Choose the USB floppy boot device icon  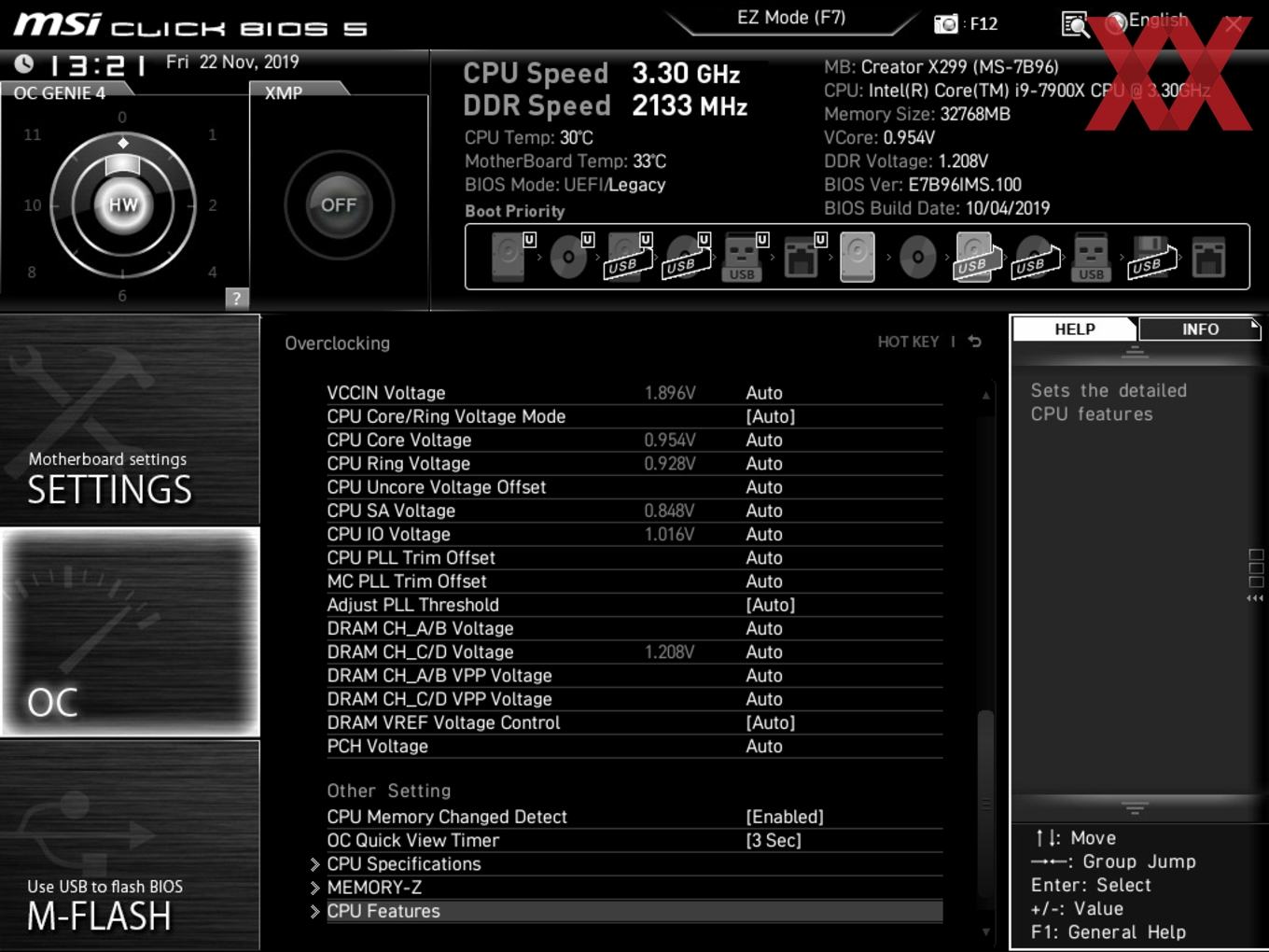[1152, 257]
